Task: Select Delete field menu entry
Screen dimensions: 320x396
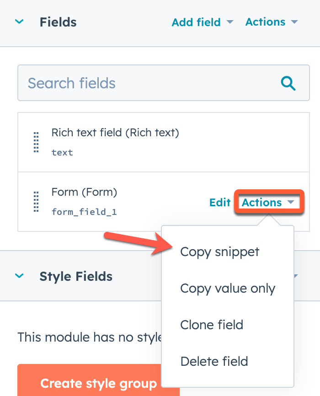Action: click(x=214, y=361)
